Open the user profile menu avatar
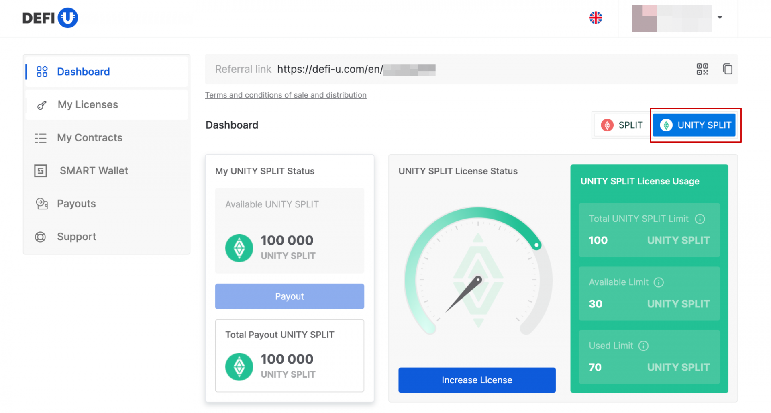The image size is (771, 413). pos(645,18)
